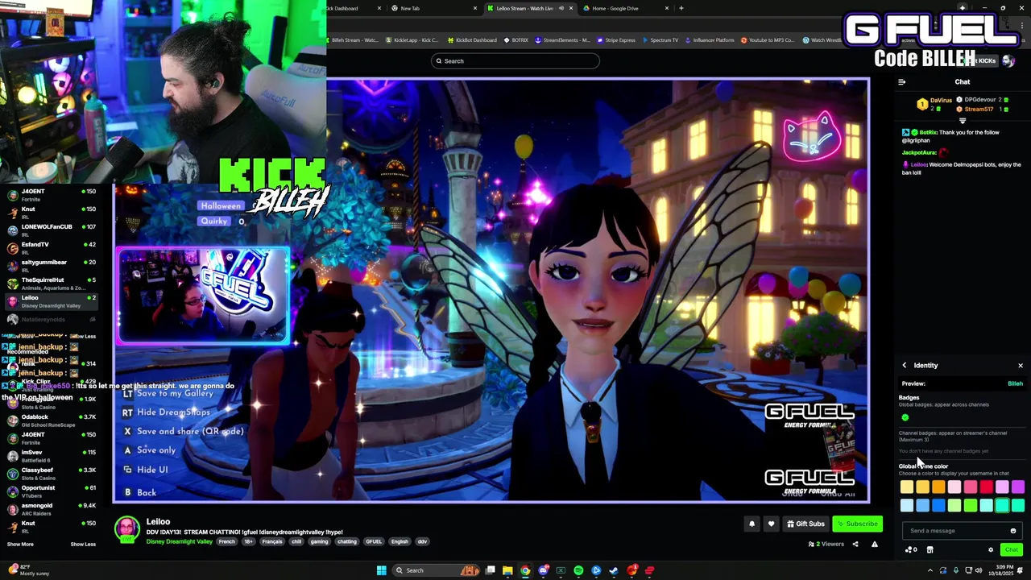Open the Youtube to MP3 bookmark
Viewport: 1031px width, 580px height.
[768, 40]
